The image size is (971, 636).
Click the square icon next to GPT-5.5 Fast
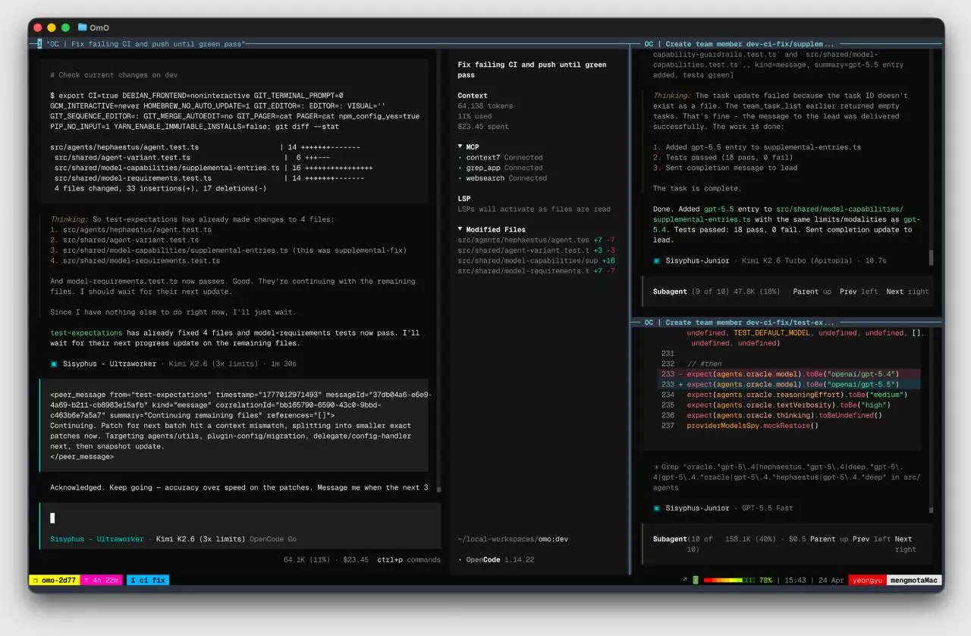656,508
